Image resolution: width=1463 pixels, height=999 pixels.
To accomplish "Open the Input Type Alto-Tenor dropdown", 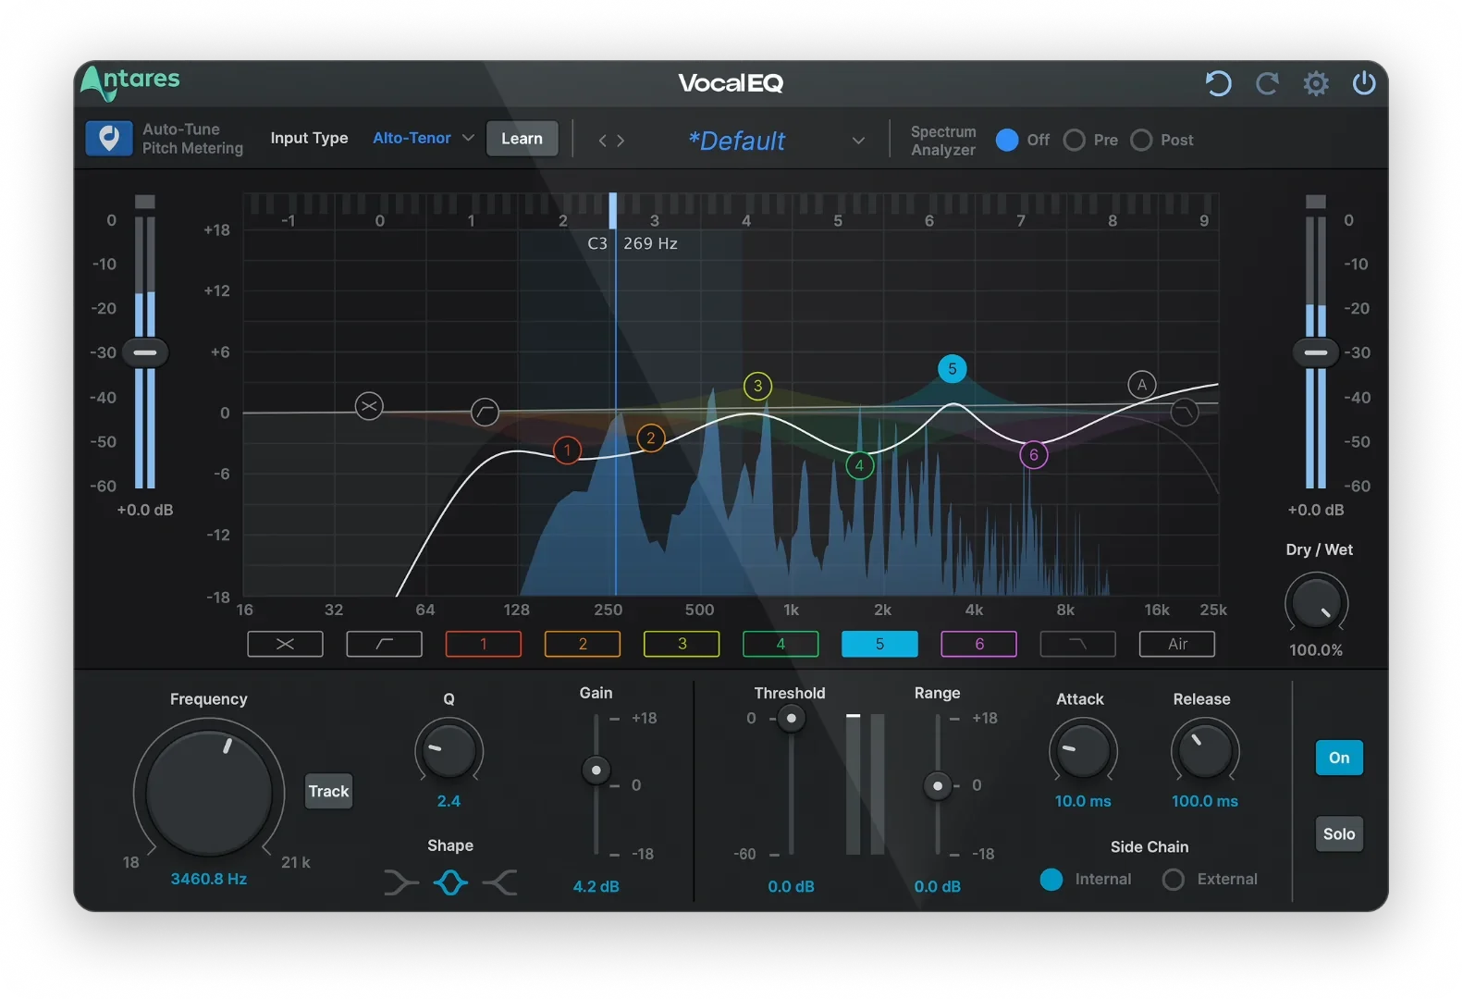I will pyautogui.click(x=423, y=138).
